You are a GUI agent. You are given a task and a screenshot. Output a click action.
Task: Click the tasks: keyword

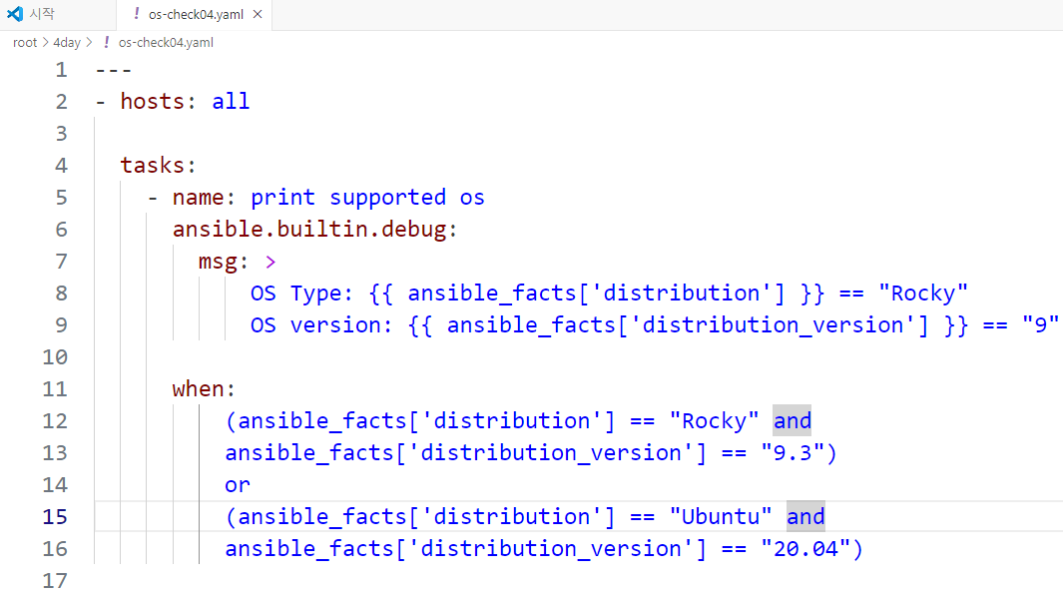point(158,166)
